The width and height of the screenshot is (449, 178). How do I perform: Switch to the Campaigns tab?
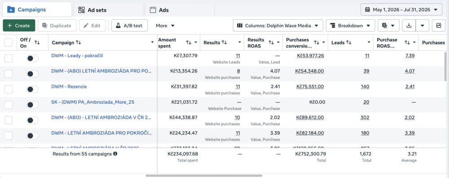click(x=37, y=9)
